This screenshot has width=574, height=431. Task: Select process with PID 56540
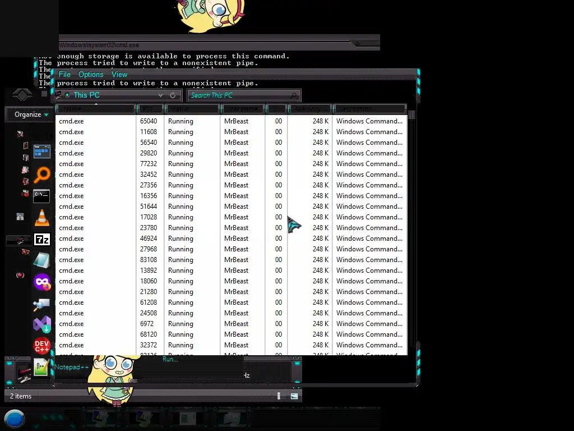[x=231, y=142]
